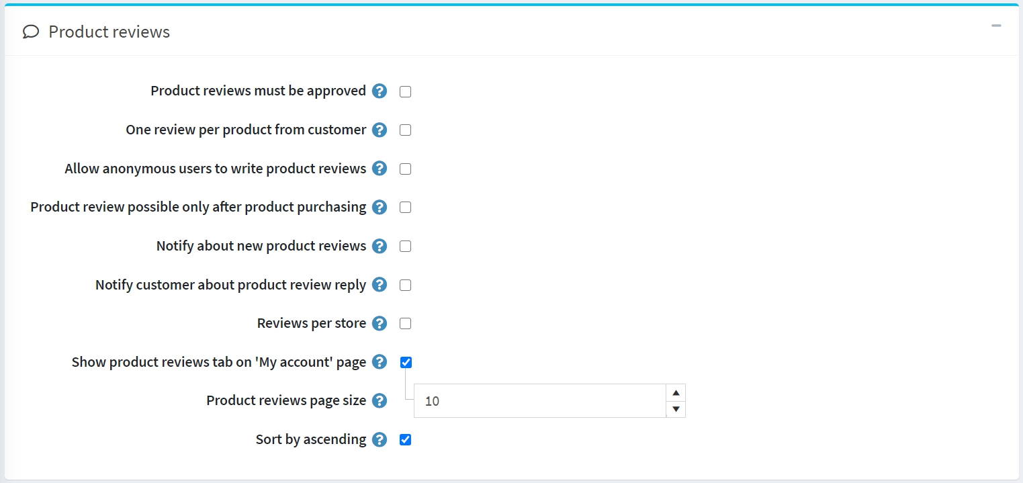1023x483 pixels.
Task: Disable 'Show product reviews tab on My account'
Action: (x=405, y=363)
